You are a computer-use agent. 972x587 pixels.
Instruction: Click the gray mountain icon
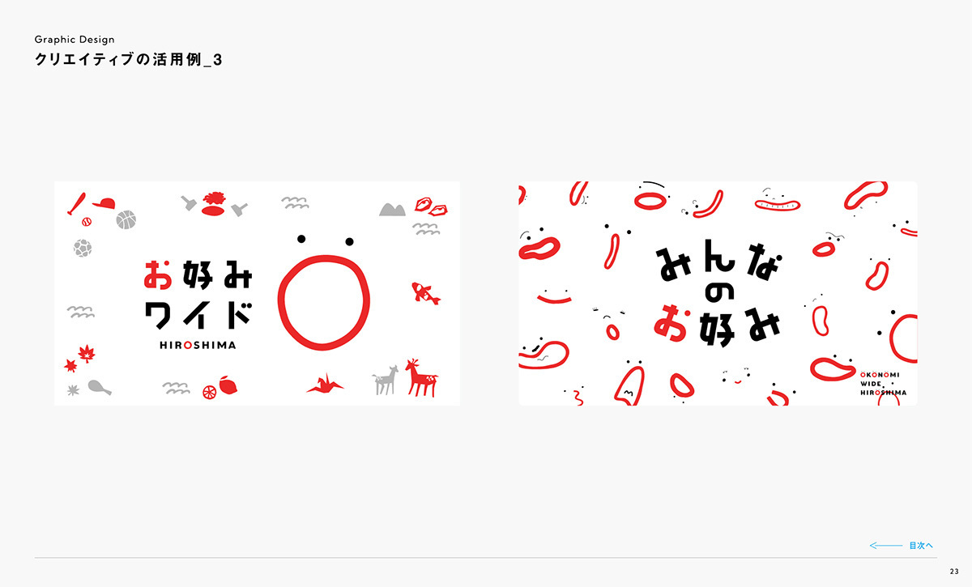[392, 210]
